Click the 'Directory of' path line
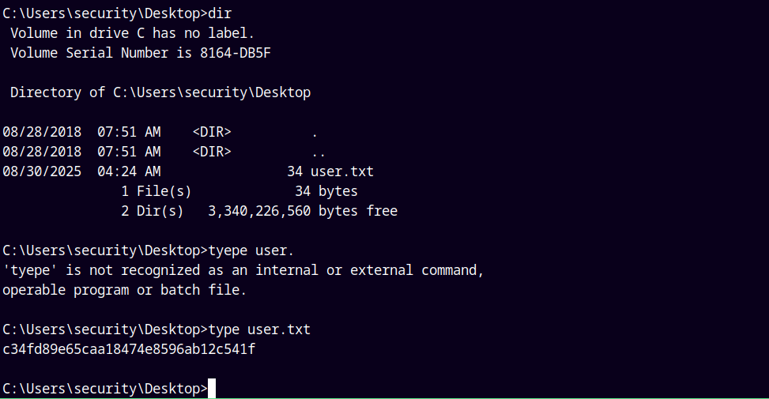Viewport: 769px width, 399px height. click(x=160, y=92)
